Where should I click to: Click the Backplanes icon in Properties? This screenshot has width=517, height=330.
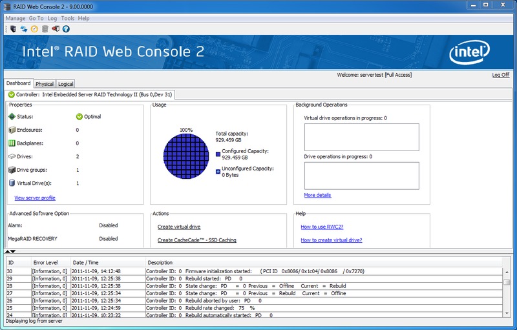(12, 143)
